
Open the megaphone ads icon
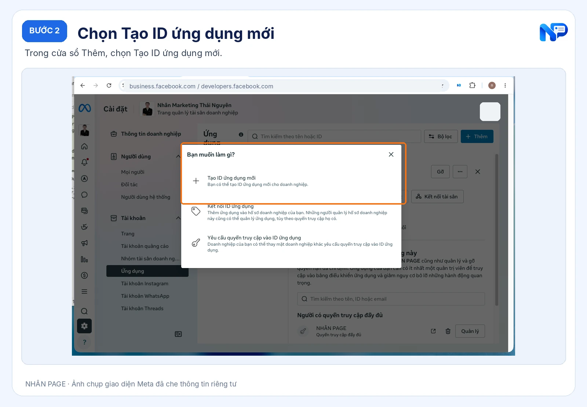84,243
